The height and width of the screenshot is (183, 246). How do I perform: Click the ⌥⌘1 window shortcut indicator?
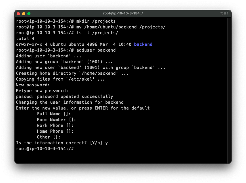(224, 13)
